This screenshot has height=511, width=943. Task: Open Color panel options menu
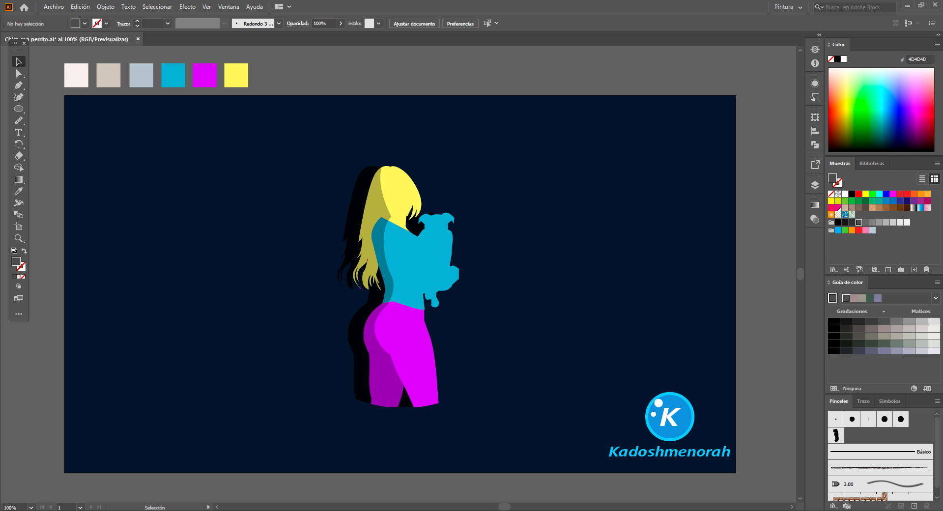937,45
